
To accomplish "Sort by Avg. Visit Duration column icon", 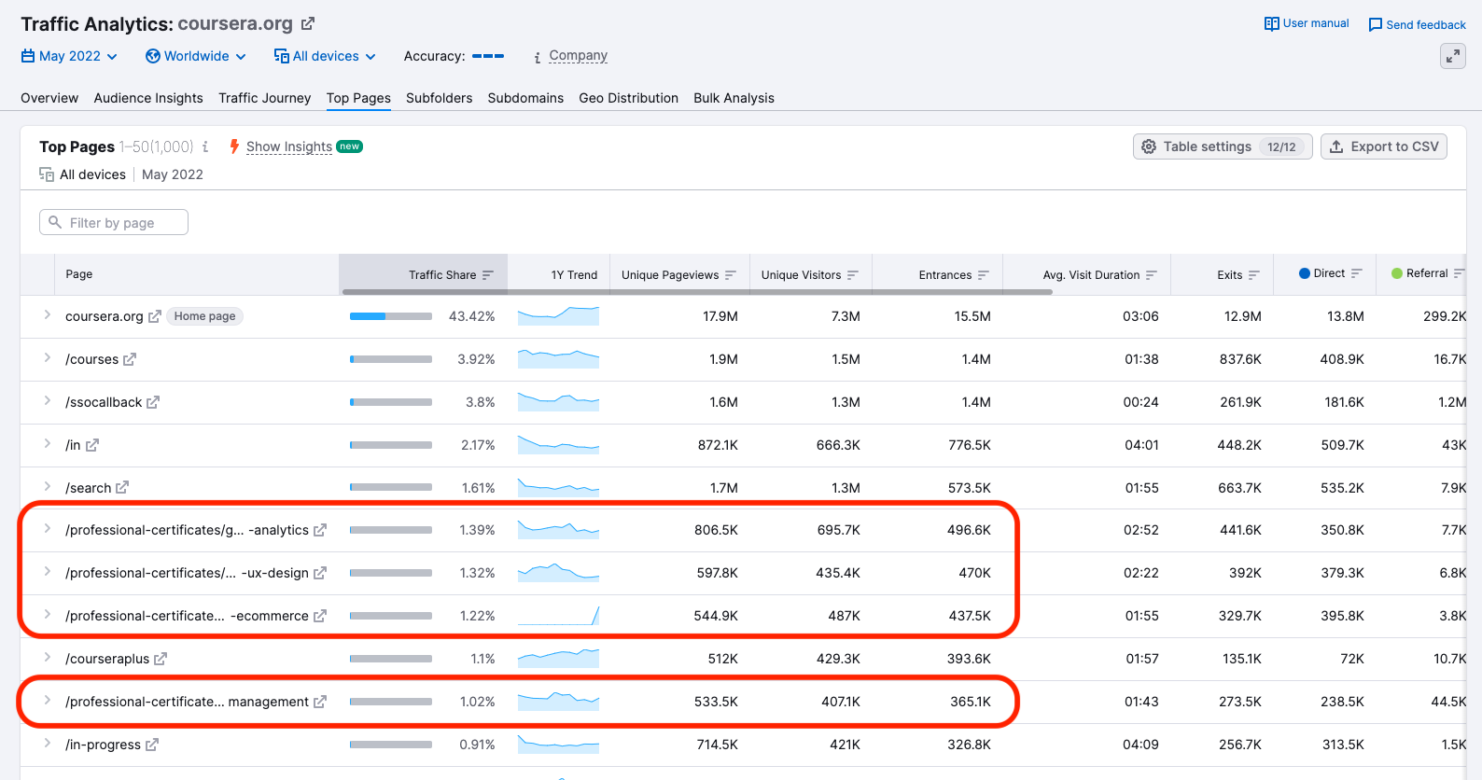I will coord(1151,275).
